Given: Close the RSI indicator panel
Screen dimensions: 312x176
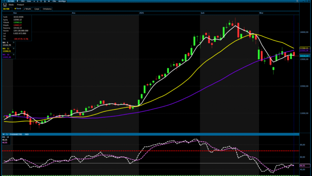Looking at the screenshot, I should tap(4, 134).
